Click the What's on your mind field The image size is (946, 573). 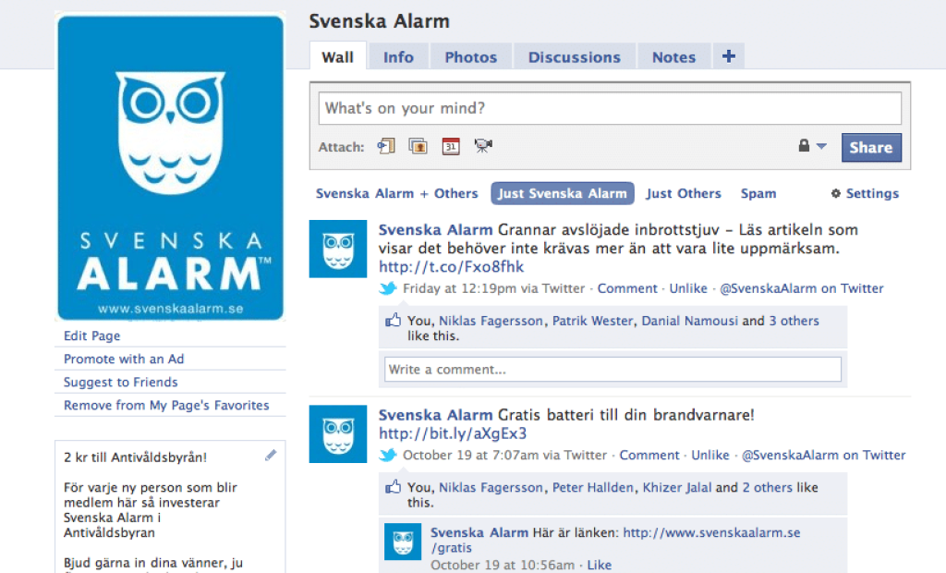pos(610,108)
